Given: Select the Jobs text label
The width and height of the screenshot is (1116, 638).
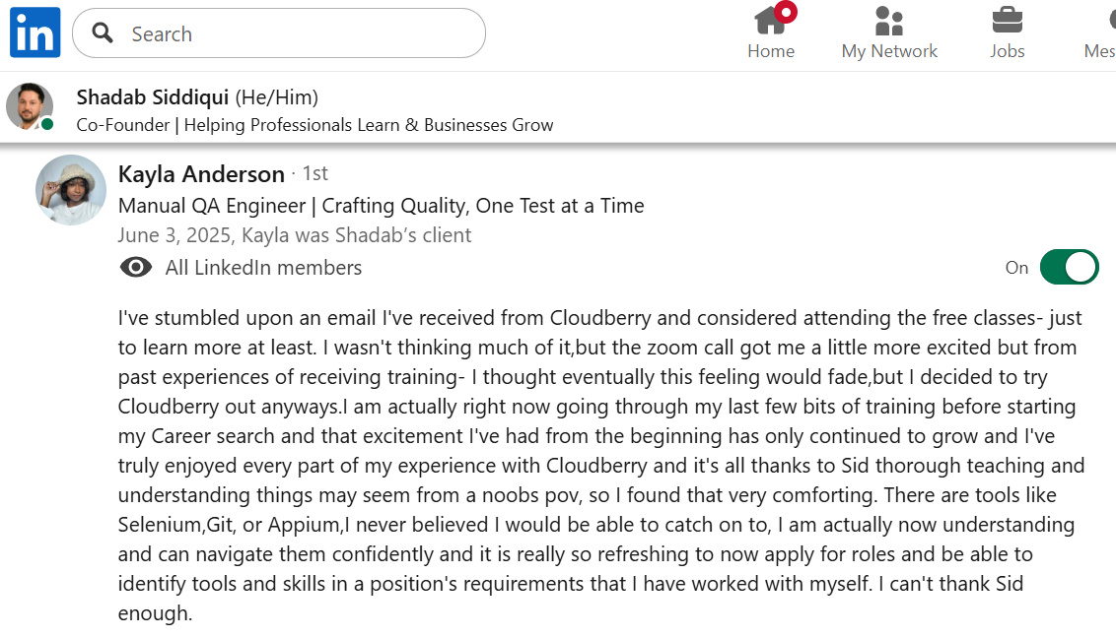Looking at the screenshot, I should (1007, 51).
